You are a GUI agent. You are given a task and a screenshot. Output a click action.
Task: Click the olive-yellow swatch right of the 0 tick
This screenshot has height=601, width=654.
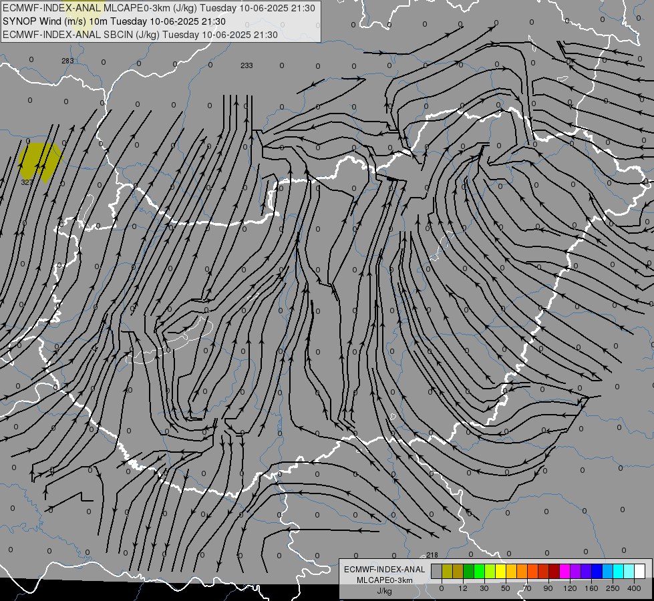(x=447, y=571)
